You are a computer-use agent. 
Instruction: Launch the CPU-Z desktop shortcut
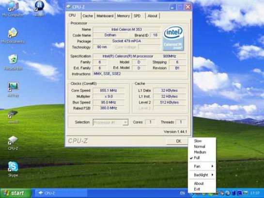coord(13,143)
